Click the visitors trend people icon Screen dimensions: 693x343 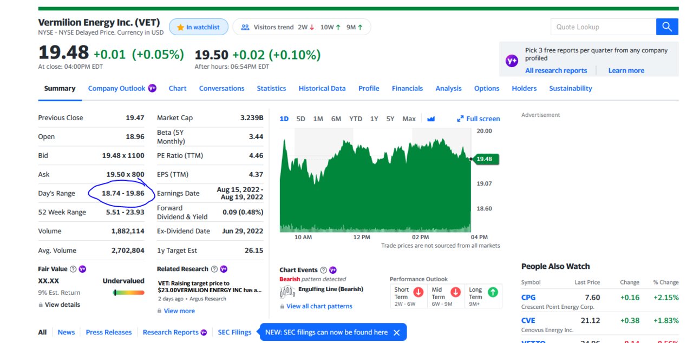245,27
